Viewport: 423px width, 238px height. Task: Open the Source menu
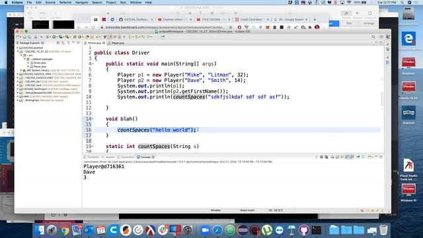click(50, 3)
